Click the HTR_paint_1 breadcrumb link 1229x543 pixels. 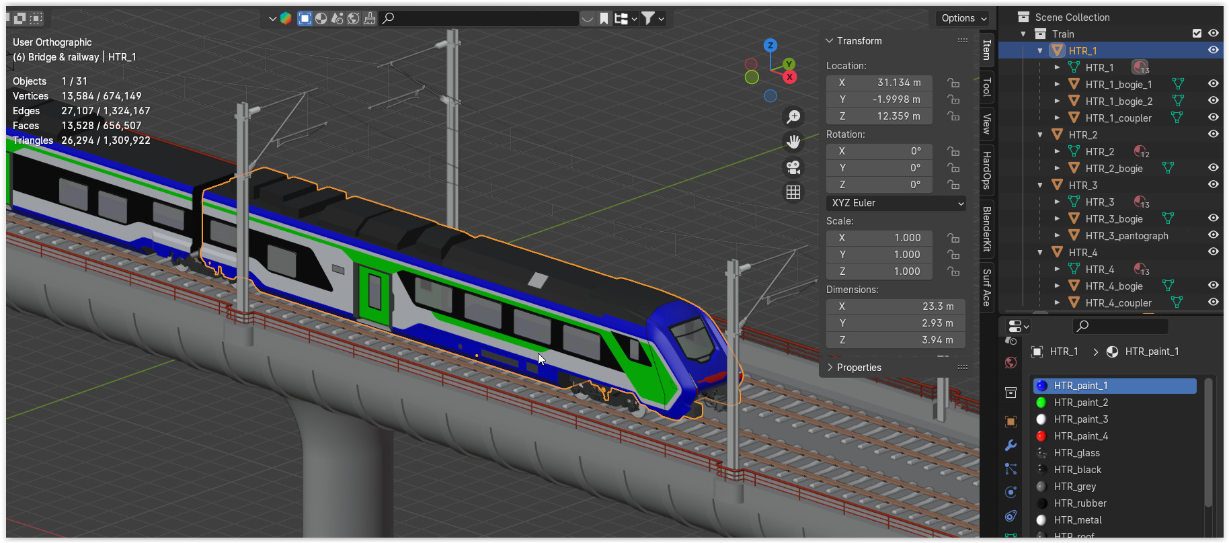[x=1152, y=351]
